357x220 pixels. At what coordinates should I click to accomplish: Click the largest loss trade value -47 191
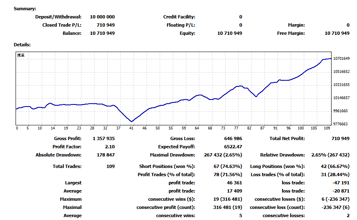[x=341, y=183]
